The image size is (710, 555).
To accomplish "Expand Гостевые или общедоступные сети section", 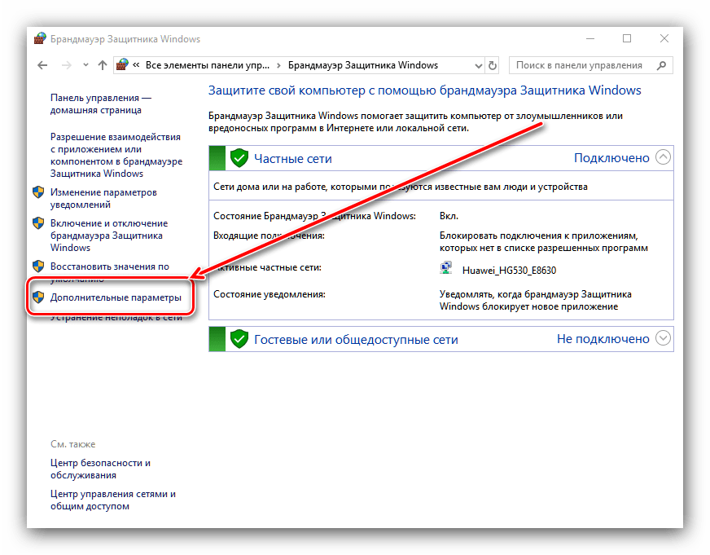I will [664, 338].
